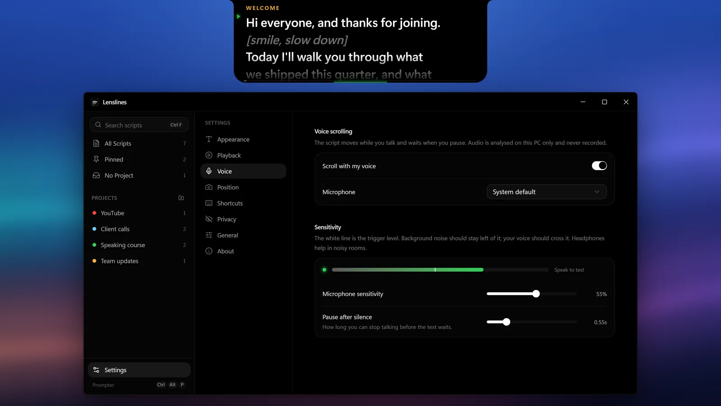Screen dimensions: 721x406
Task: Click the green microphone status dot
Action: [x=324, y=270]
